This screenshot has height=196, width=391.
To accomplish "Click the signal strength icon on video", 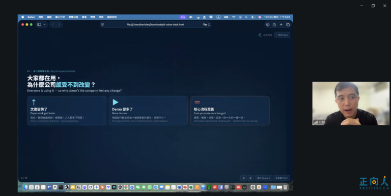I will click(x=316, y=122).
